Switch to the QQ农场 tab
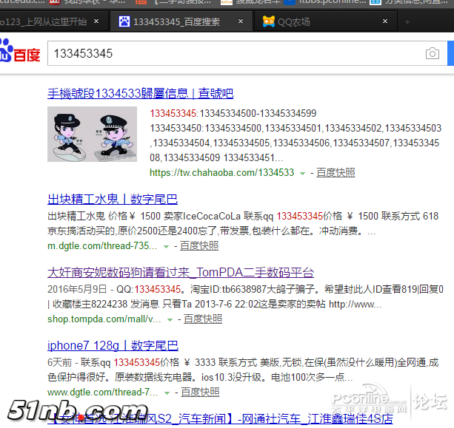Image resolution: width=454 pixels, height=428 pixels. coord(326,21)
